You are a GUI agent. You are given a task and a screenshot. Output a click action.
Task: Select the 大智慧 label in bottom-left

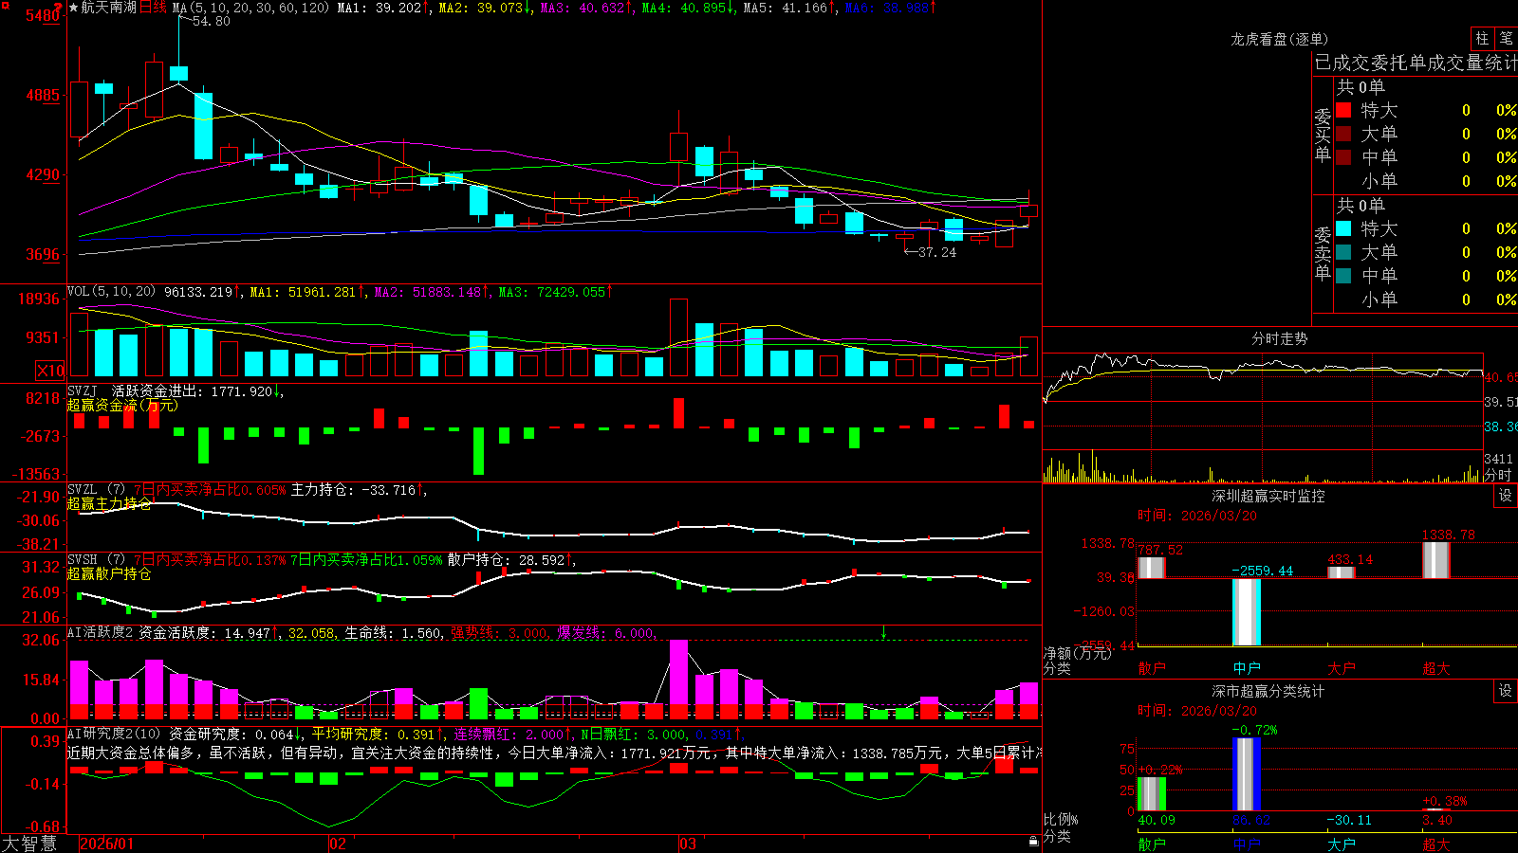point(29,844)
